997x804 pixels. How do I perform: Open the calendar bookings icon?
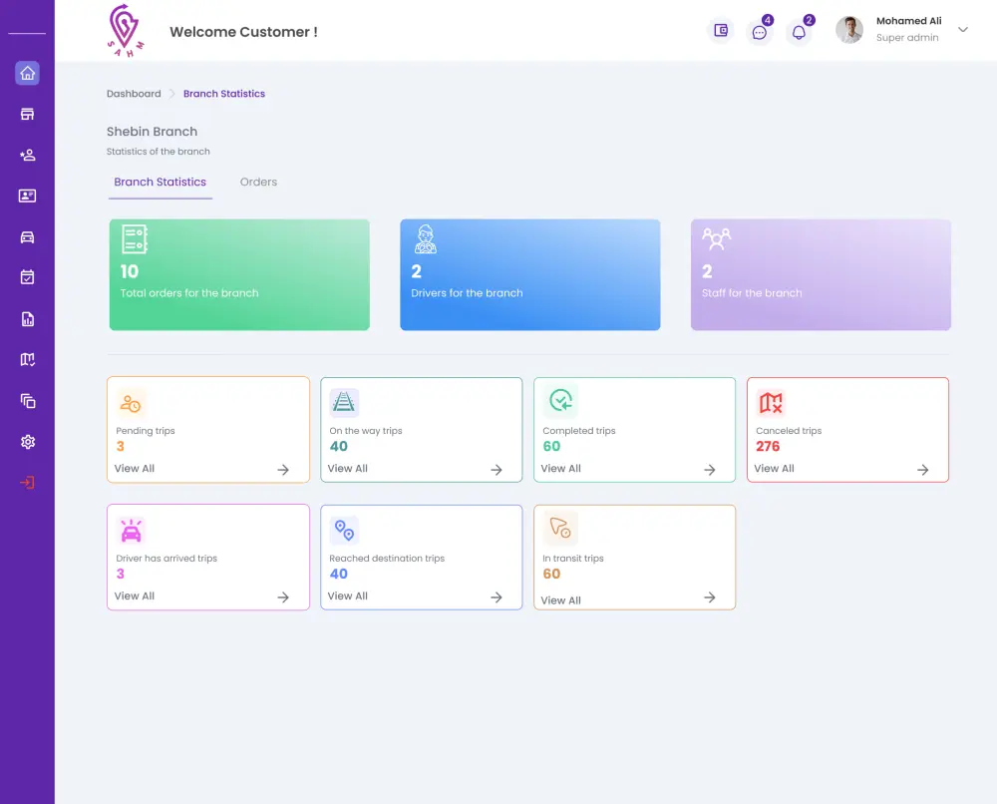click(x=27, y=277)
